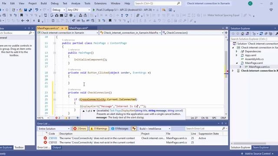Click the split editor plus icon
This screenshot has width=278, height=156.
[226, 33]
